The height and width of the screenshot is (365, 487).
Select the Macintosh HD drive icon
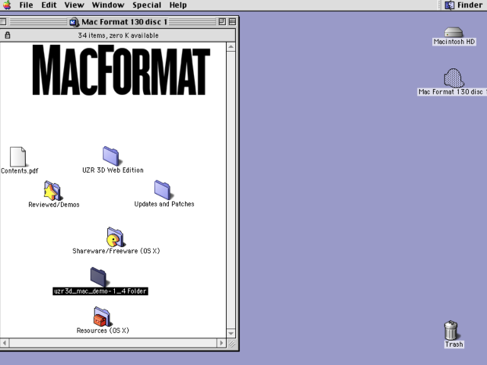(x=454, y=32)
